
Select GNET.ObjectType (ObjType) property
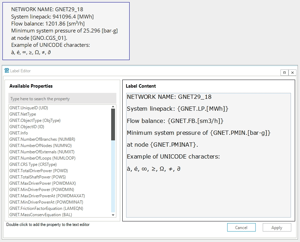pos(35,120)
